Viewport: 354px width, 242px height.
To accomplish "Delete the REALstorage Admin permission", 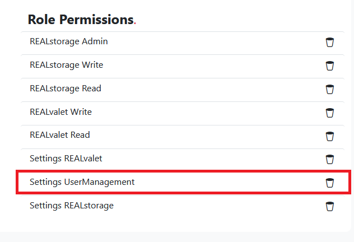I will (329, 42).
